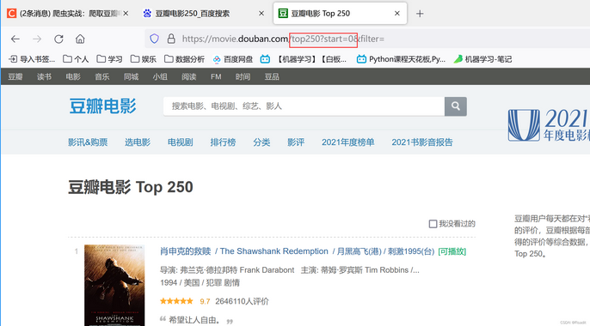Screen dimensions: 590x326
Task: Go back with the browser back arrow
Action: (15, 39)
